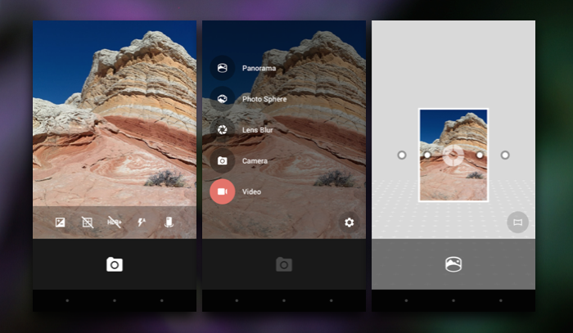This screenshot has height=333, width=573.
Task: Tap left screen's recents navigation dot
Action: coord(161,300)
